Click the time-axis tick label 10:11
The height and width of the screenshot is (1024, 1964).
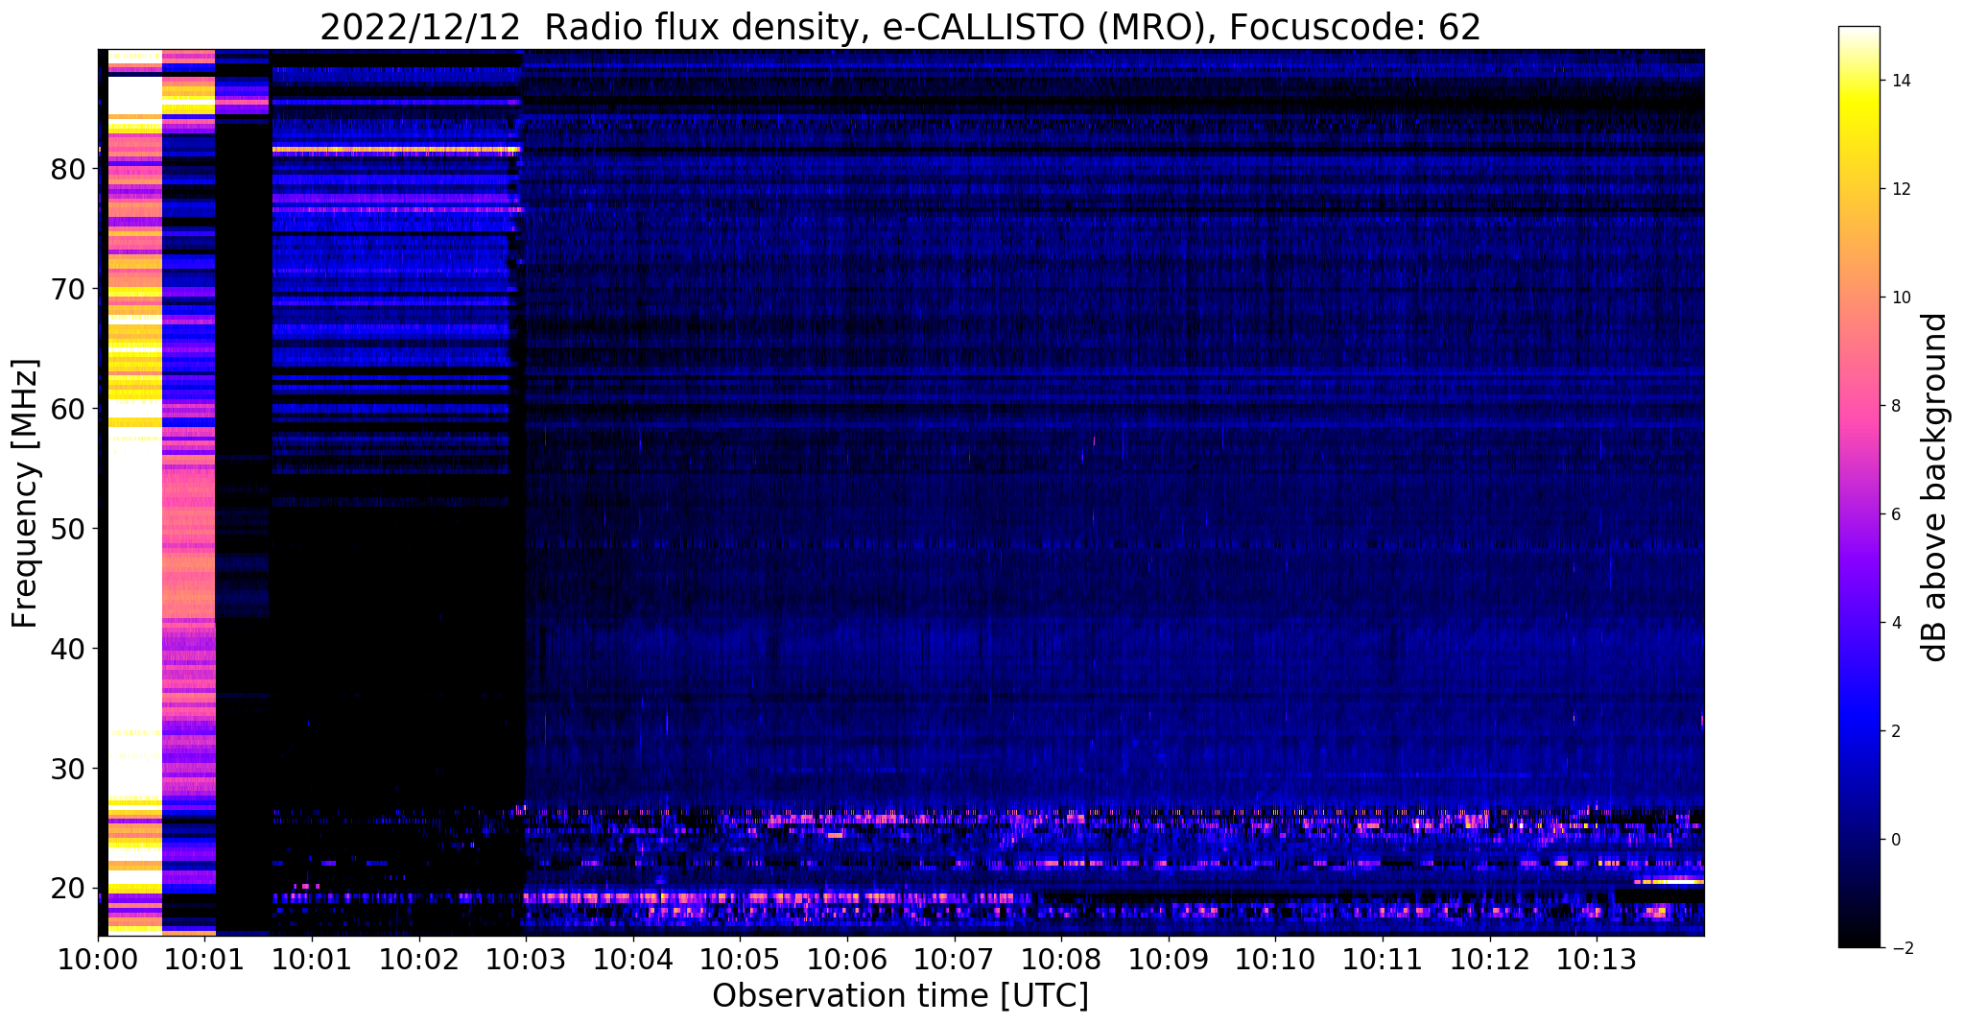pos(1384,961)
